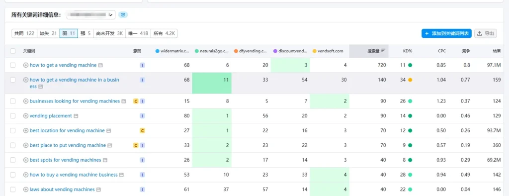The image size is (509, 196).
Task: Open keyword link 'laws about vending machines'
Action: coord(62,190)
